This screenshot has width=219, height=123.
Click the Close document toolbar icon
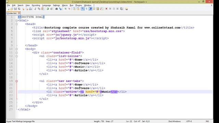pyautogui.click(x=23, y=9)
